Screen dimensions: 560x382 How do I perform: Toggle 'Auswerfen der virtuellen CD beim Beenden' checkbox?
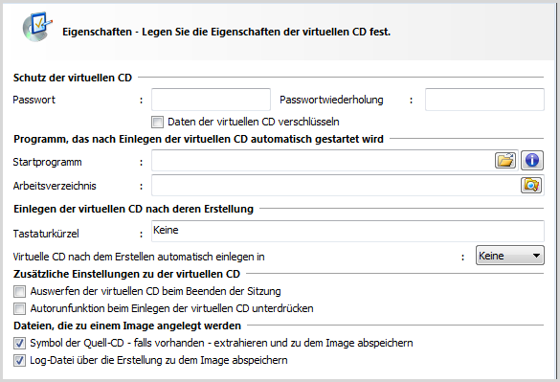pos(20,292)
